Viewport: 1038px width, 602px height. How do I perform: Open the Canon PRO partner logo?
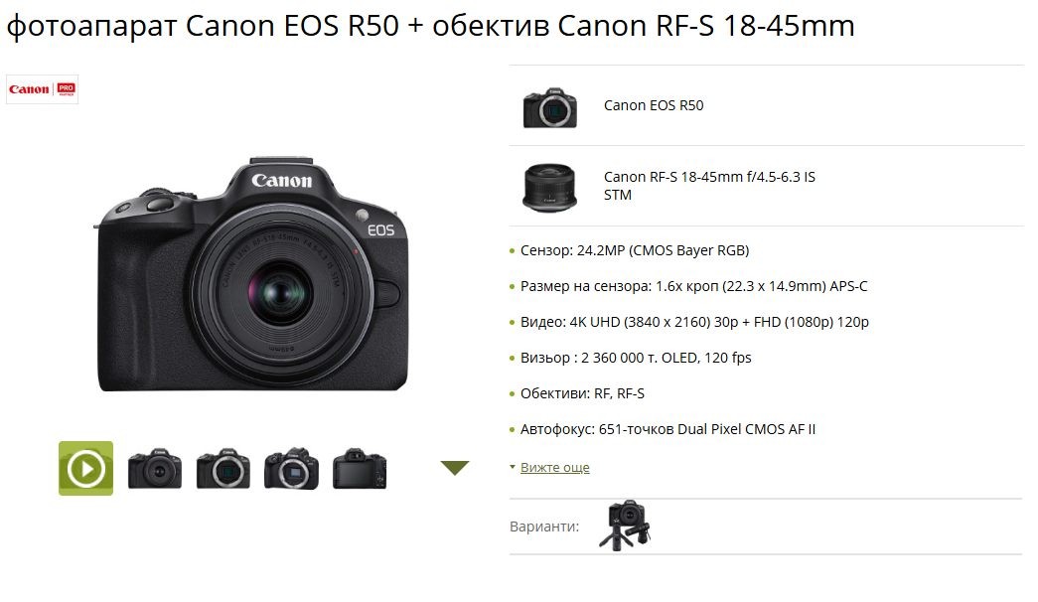click(x=43, y=89)
